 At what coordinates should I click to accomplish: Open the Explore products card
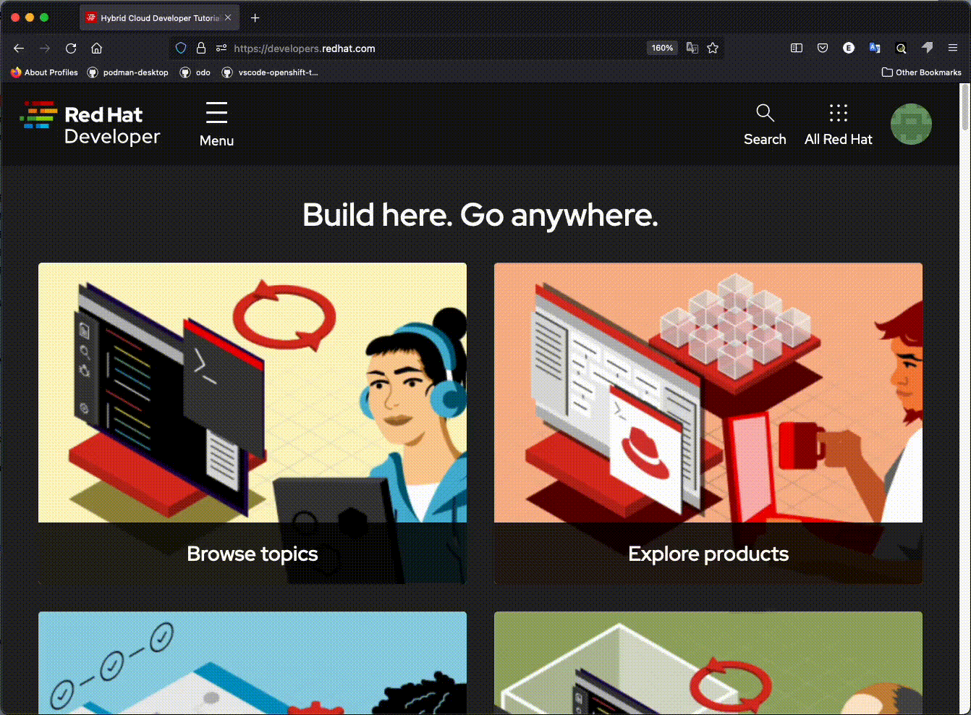click(x=708, y=423)
